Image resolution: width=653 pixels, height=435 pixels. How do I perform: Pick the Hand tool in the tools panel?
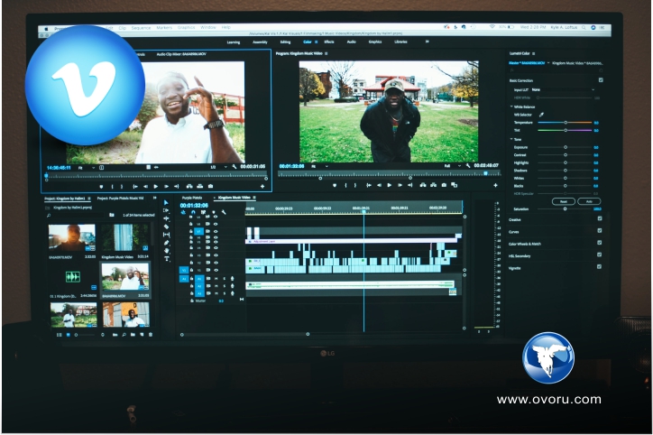tap(166, 250)
